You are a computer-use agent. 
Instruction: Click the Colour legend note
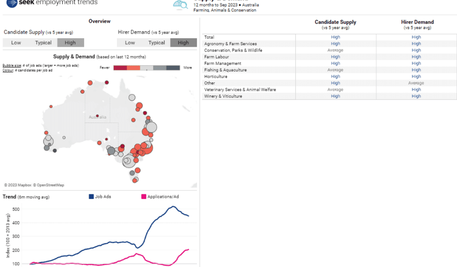pos(27,70)
